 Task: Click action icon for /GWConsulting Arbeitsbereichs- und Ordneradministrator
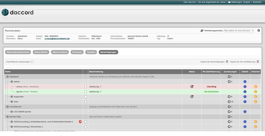(255, 122)
